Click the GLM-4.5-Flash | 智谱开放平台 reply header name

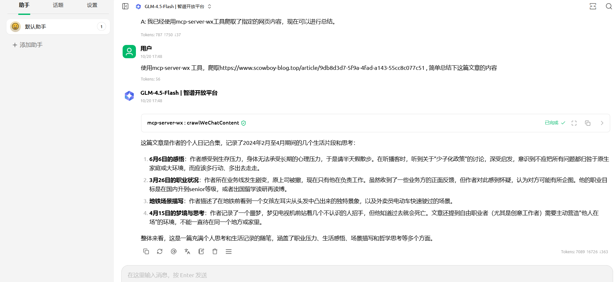179,93
